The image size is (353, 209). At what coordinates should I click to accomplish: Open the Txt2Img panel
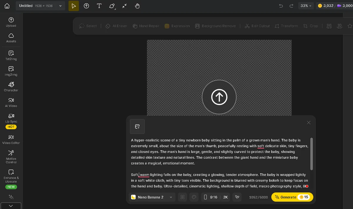(x=11, y=55)
